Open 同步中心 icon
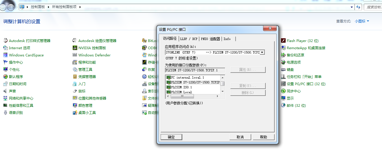 click(x=283, y=91)
